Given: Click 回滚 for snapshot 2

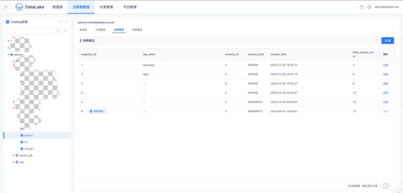Looking at the screenshot, I should coord(385,74).
